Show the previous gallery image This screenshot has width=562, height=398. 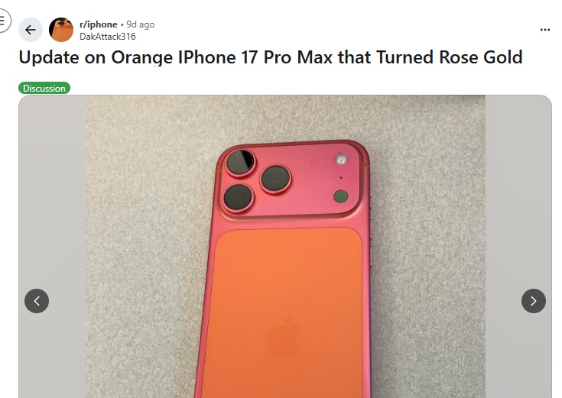(37, 301)
